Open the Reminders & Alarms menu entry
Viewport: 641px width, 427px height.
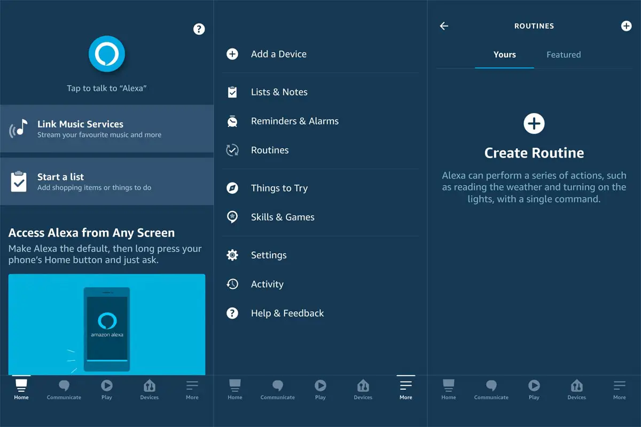320,121
